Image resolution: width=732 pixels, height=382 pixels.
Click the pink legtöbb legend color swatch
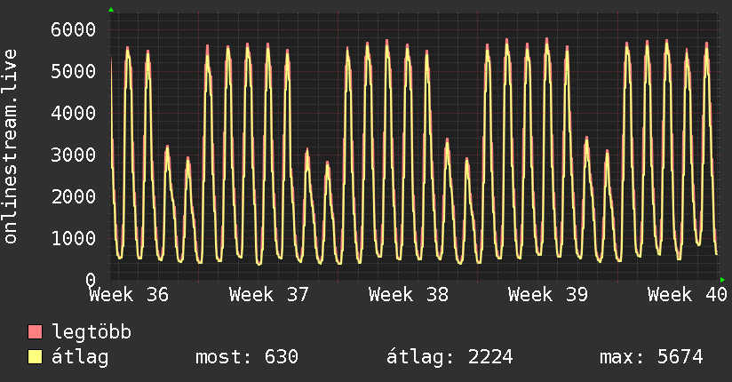35,331
